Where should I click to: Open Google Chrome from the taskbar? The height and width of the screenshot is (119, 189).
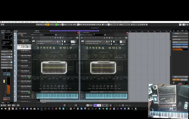(x=31, y=109)
